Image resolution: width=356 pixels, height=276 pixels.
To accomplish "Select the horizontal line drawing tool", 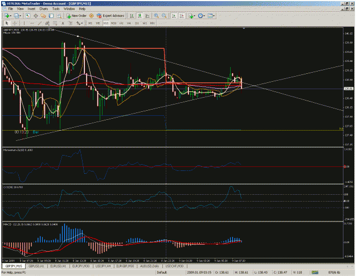I will click(32, 23).
